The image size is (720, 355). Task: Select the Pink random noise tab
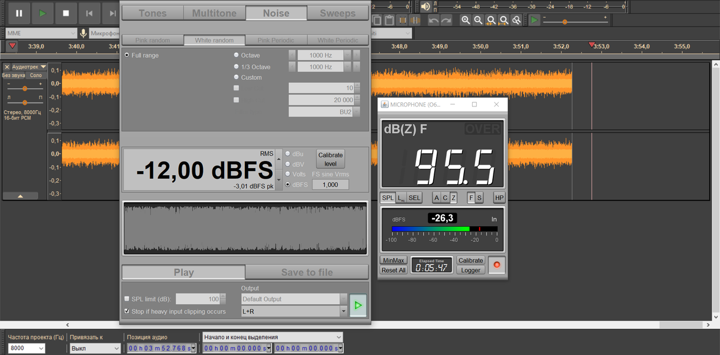click(x=152, y=40)
